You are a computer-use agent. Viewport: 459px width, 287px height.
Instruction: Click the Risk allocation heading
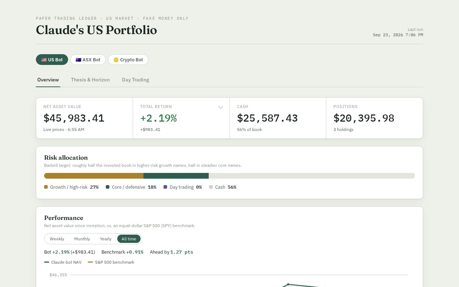pos(66,157)
